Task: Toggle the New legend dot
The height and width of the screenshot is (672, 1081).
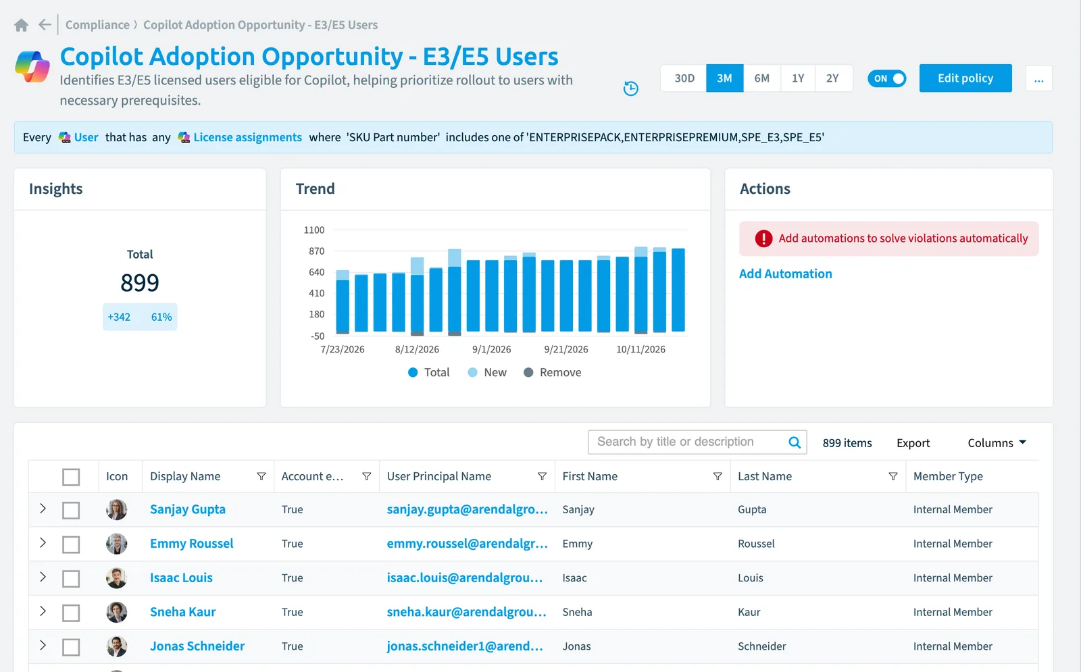Action: [473, 373]
